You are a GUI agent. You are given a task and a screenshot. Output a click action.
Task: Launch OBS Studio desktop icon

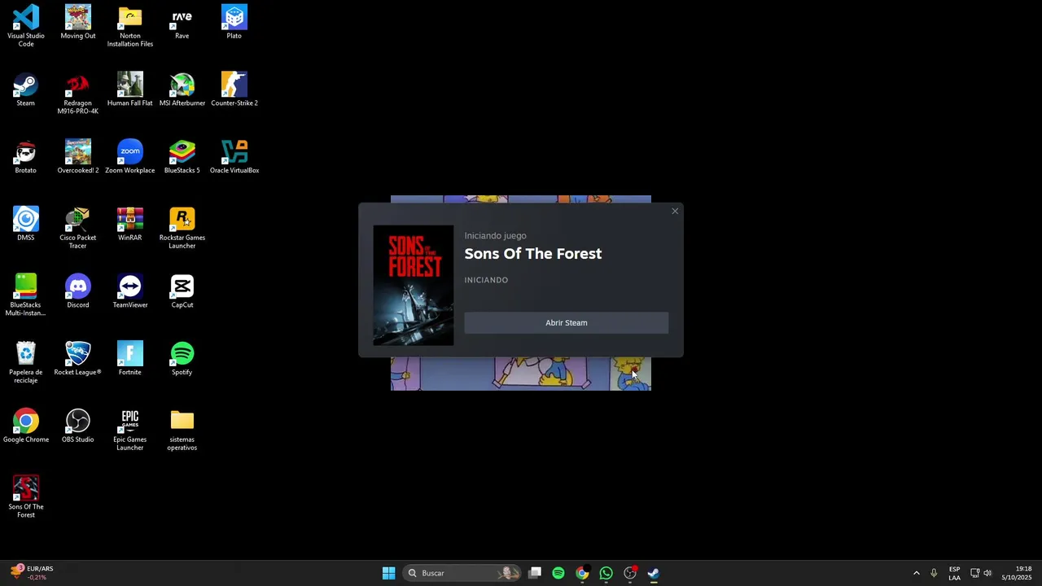(78, 426)
